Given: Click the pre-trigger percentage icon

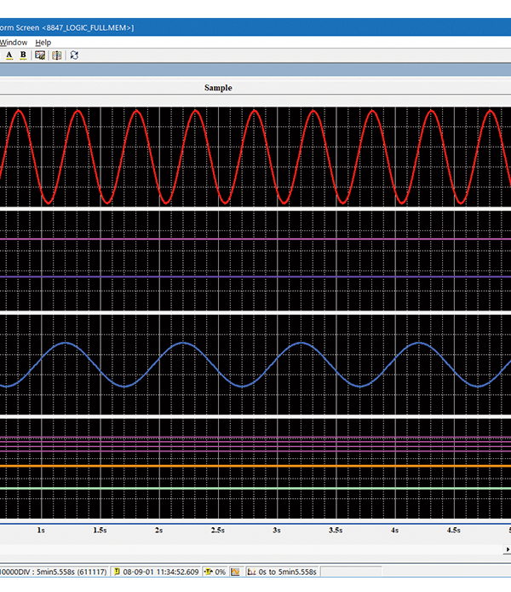Looking at the screenshot, I should click(x=209, y=572).
